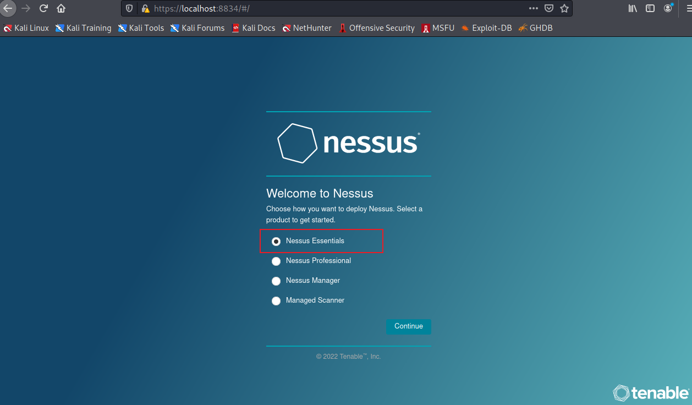Open the page actions three-dot menu
The width and height of the screenshot is (692, 405).
click(533, 8)
